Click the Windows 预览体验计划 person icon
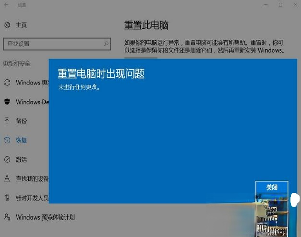 (x=7, y=217)
